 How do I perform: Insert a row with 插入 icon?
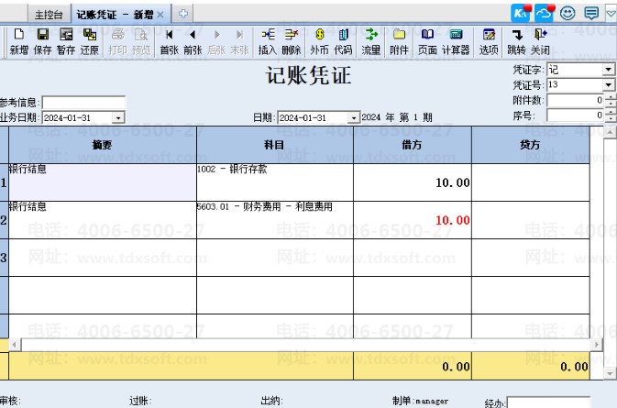(267, 41)
